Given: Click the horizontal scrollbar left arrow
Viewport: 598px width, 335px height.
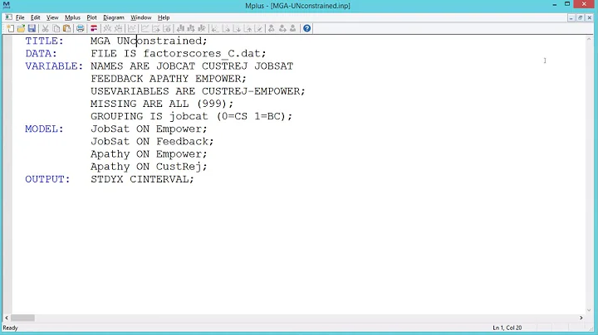Looking at the screenshot, I should [x=7, y=318].
